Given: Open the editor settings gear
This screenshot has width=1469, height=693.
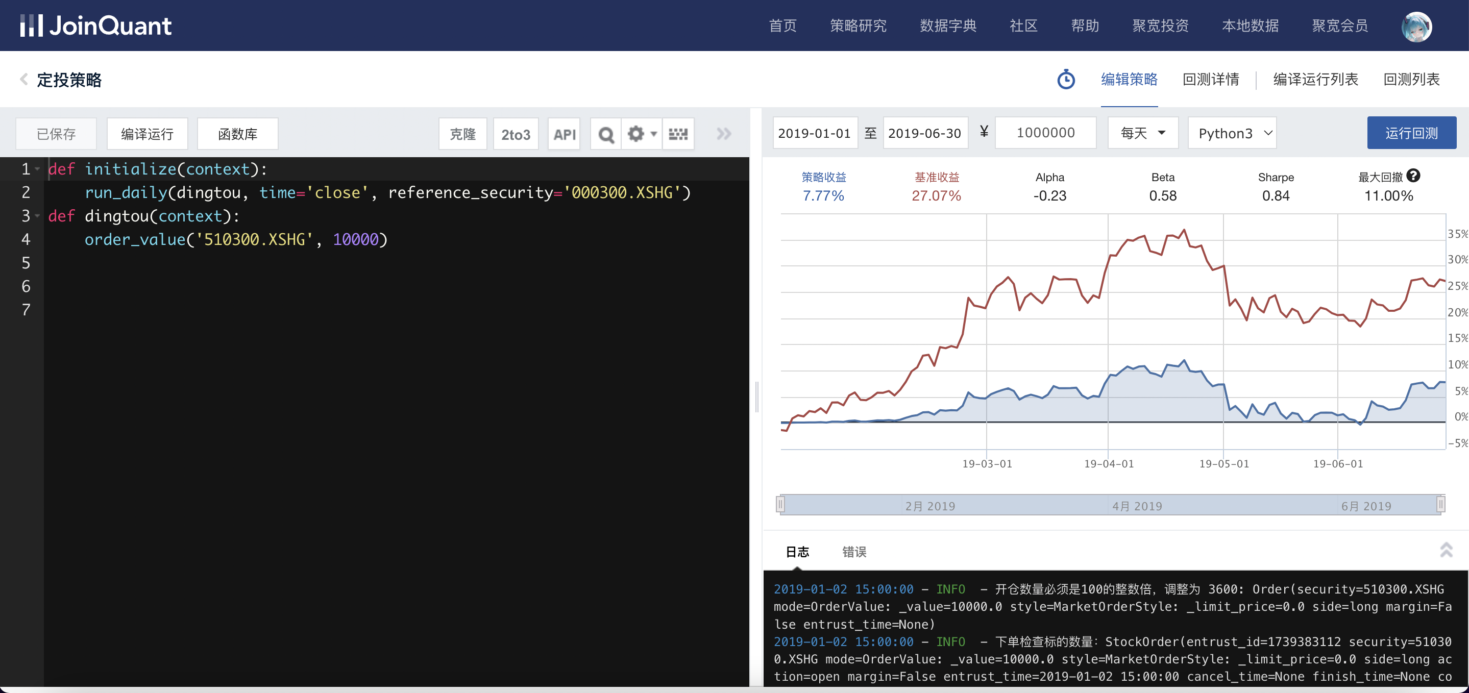Looking at the screenshot, I should tap(635, 134).
